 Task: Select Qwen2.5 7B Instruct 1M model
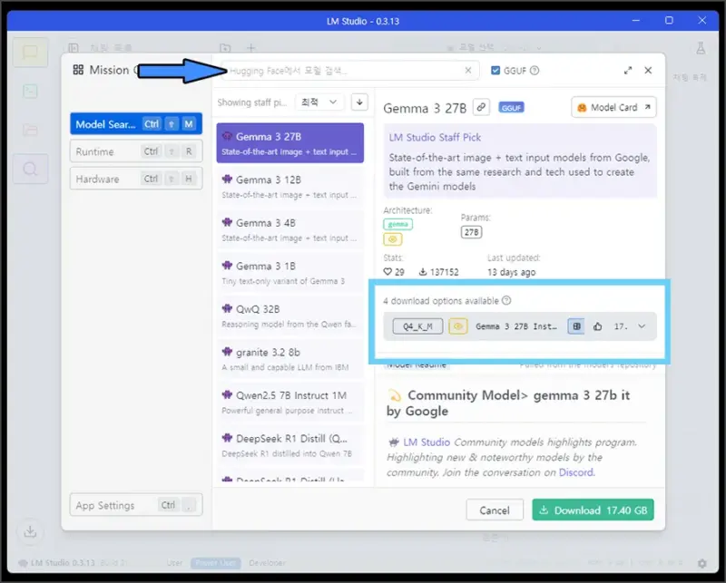click(x=290, y=402)
